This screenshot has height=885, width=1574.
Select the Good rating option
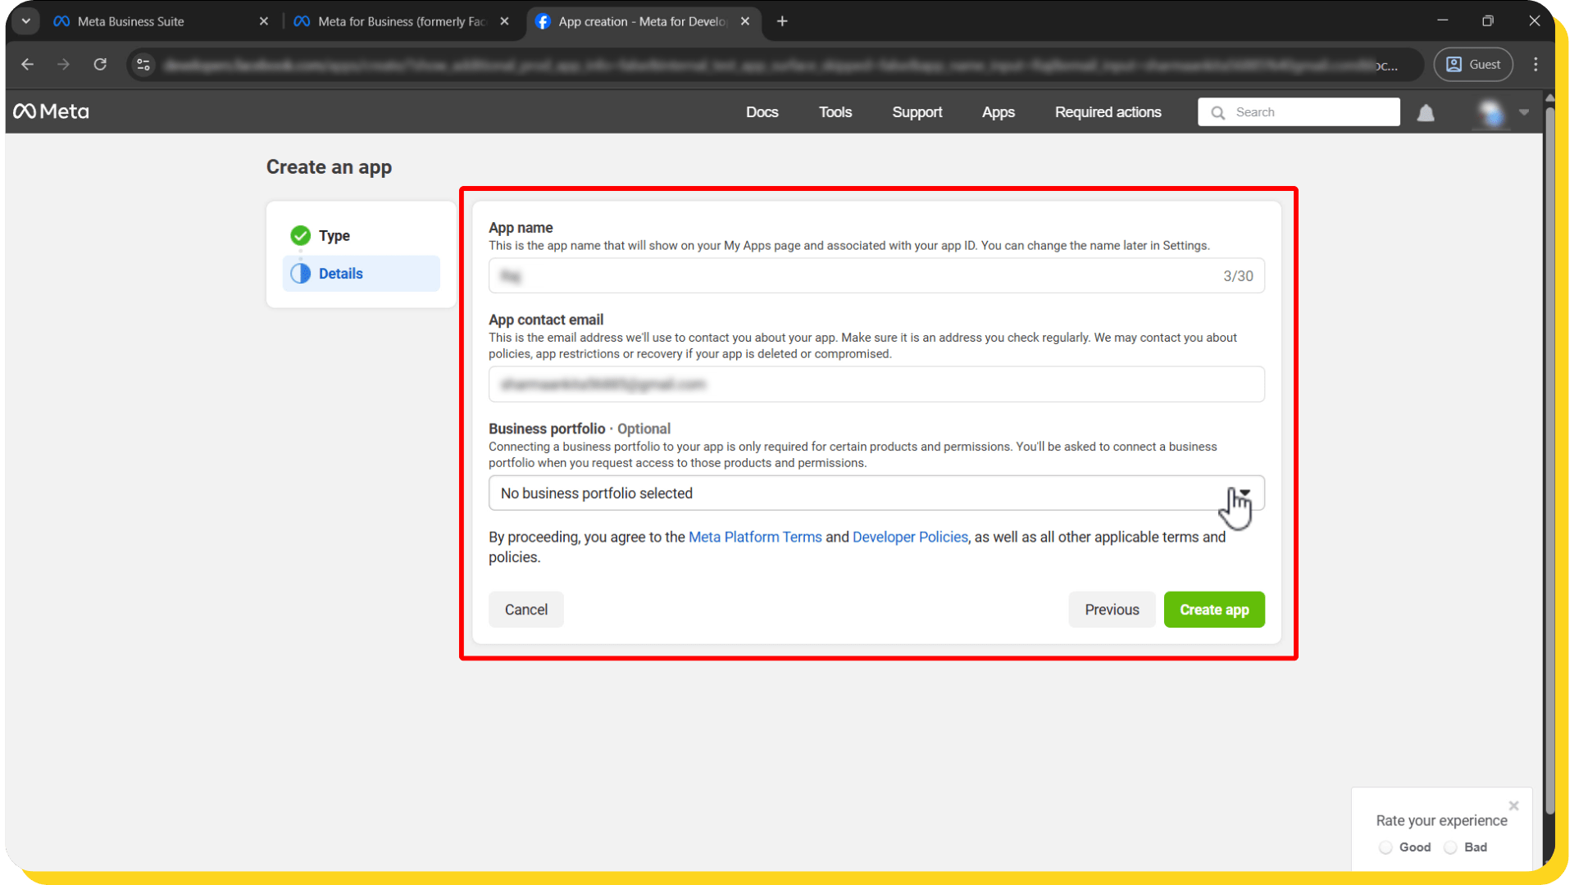[1385, 847]
